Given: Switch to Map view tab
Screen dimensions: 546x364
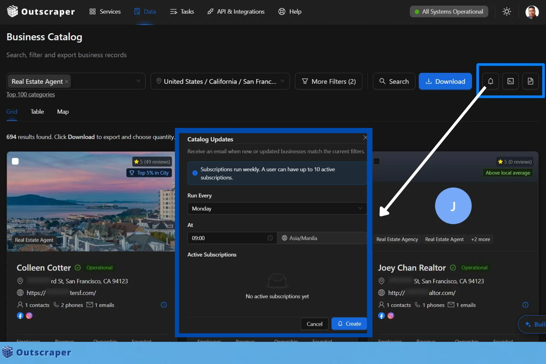Looking at the screenshot, I should point(63,112).
